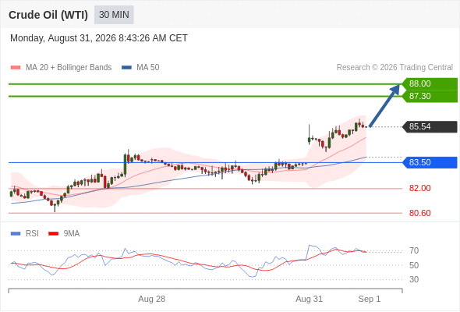
Task: Click the red 82.00 support level
Action: tap(419, 188)
